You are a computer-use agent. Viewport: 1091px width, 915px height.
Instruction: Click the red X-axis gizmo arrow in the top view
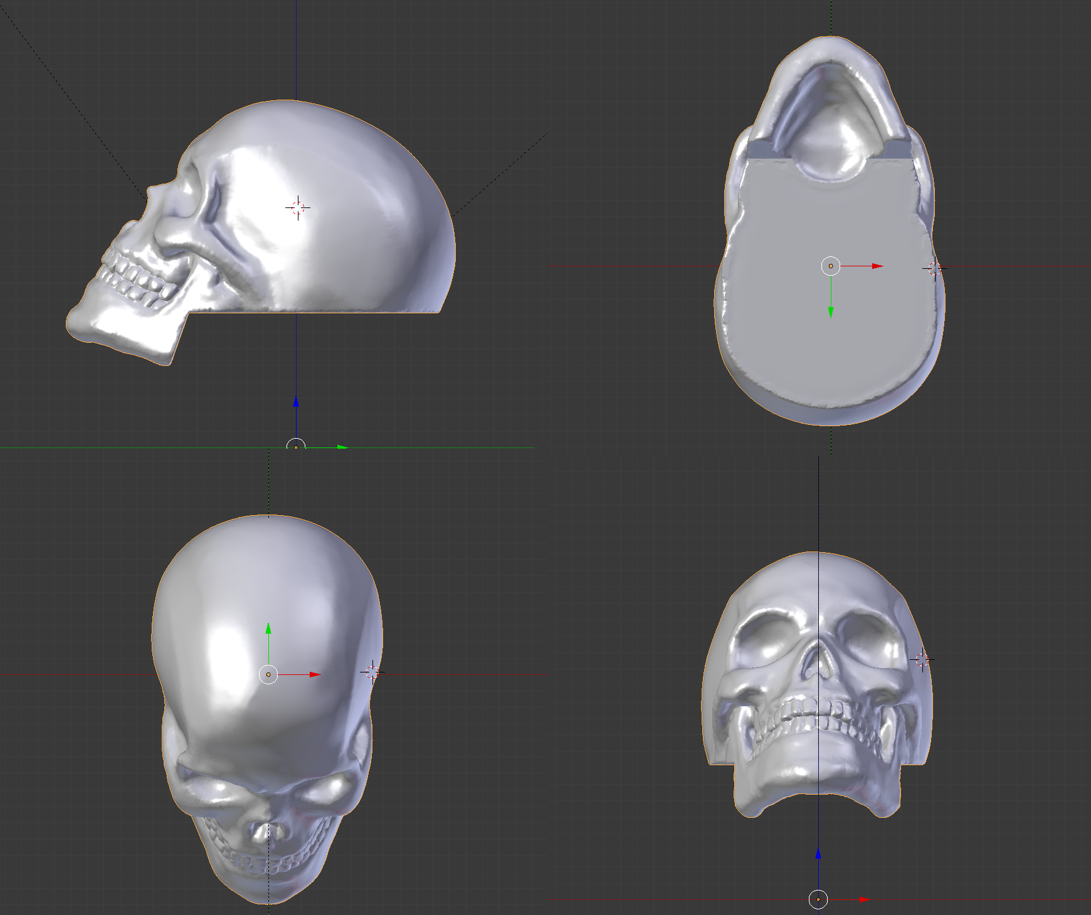(x=877, y=266)
